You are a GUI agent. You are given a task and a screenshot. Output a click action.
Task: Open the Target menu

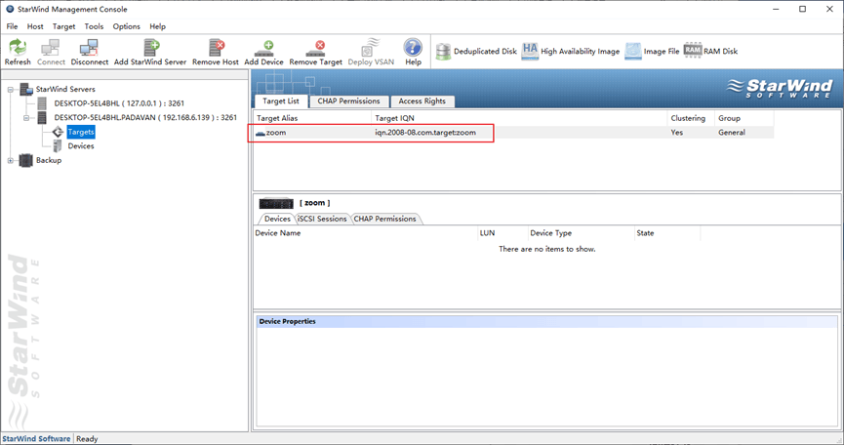[x=63, y=26]
